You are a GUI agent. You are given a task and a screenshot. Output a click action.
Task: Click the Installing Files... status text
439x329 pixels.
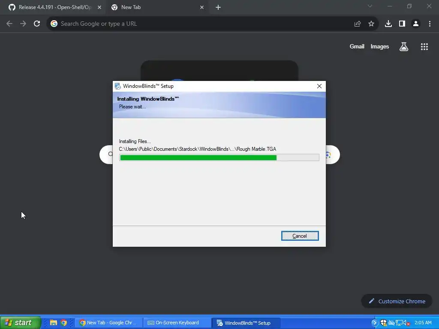point(135,141)
